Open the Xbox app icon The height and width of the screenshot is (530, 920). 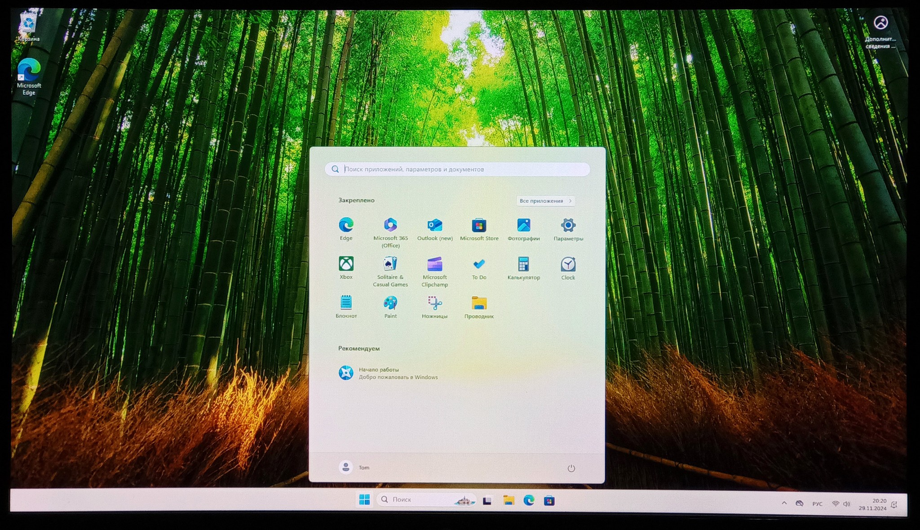(x=346, y=264)
